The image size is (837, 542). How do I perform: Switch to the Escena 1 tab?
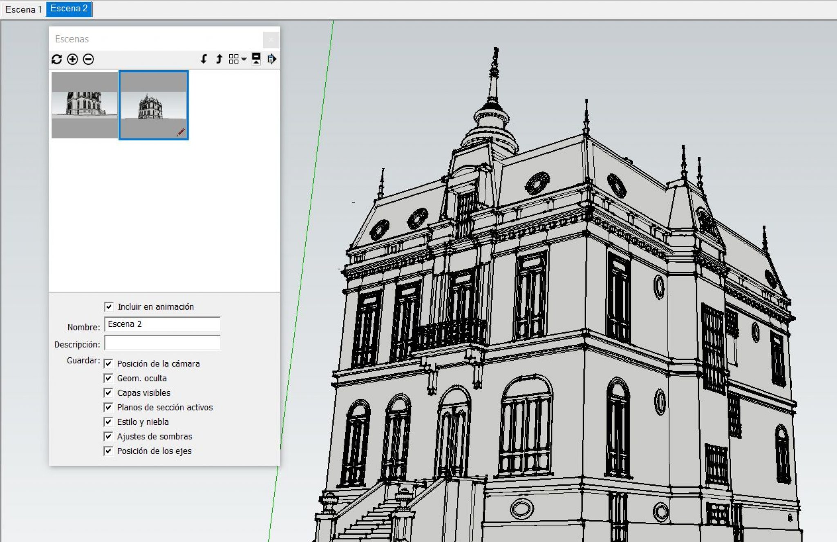tap(23, 9)
